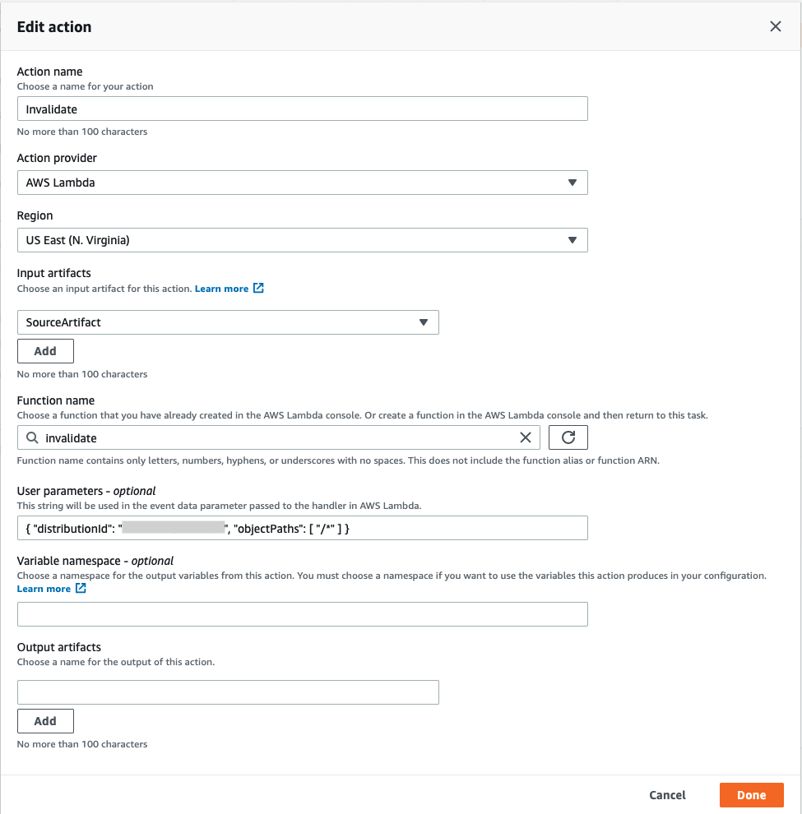Image resolution: width=802 pixels, height=814 pixels.
Task: Click the Region dropdown arrow
Action: [x=573, y=240]
